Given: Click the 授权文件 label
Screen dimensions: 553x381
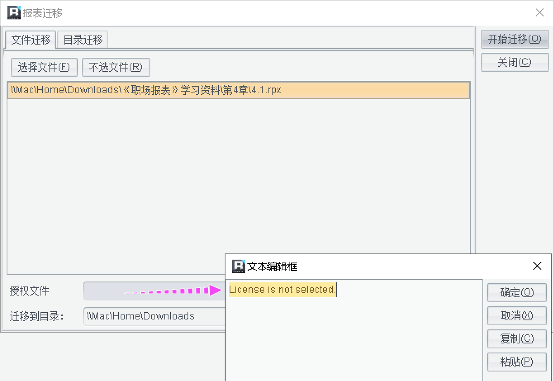Looking at the screenshot, I should (29, 291).
